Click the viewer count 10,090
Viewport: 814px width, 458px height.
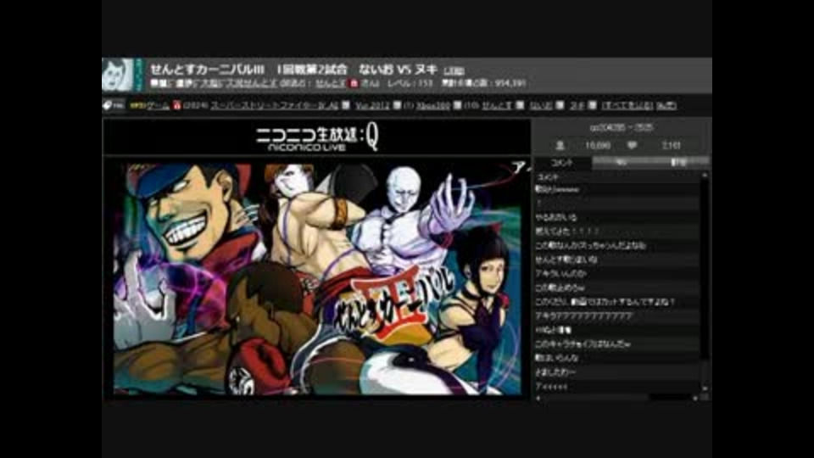click(x=598, y=146)
